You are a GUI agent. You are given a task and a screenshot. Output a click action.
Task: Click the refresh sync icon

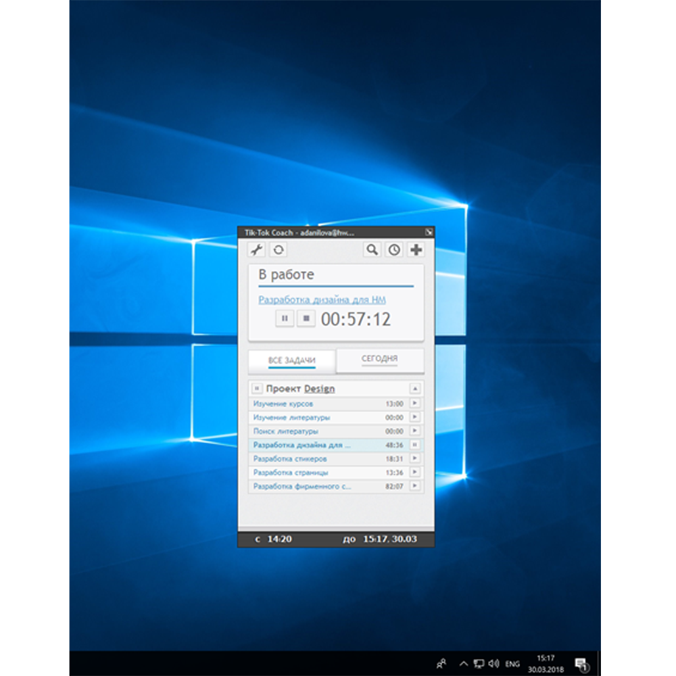pyautogui.click(x=278, y=250)
